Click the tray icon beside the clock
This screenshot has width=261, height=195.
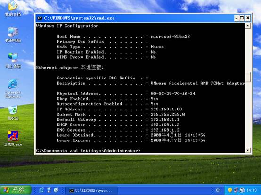(x=242, y=190)
